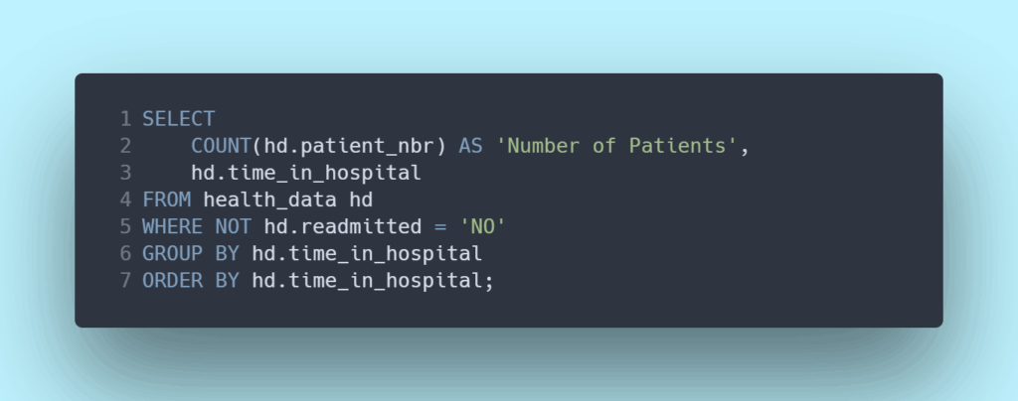The image size is (1018, 401).
Task: Click hd.time_in_hospital on the ORDER BY line
Action: click(367, 280)
